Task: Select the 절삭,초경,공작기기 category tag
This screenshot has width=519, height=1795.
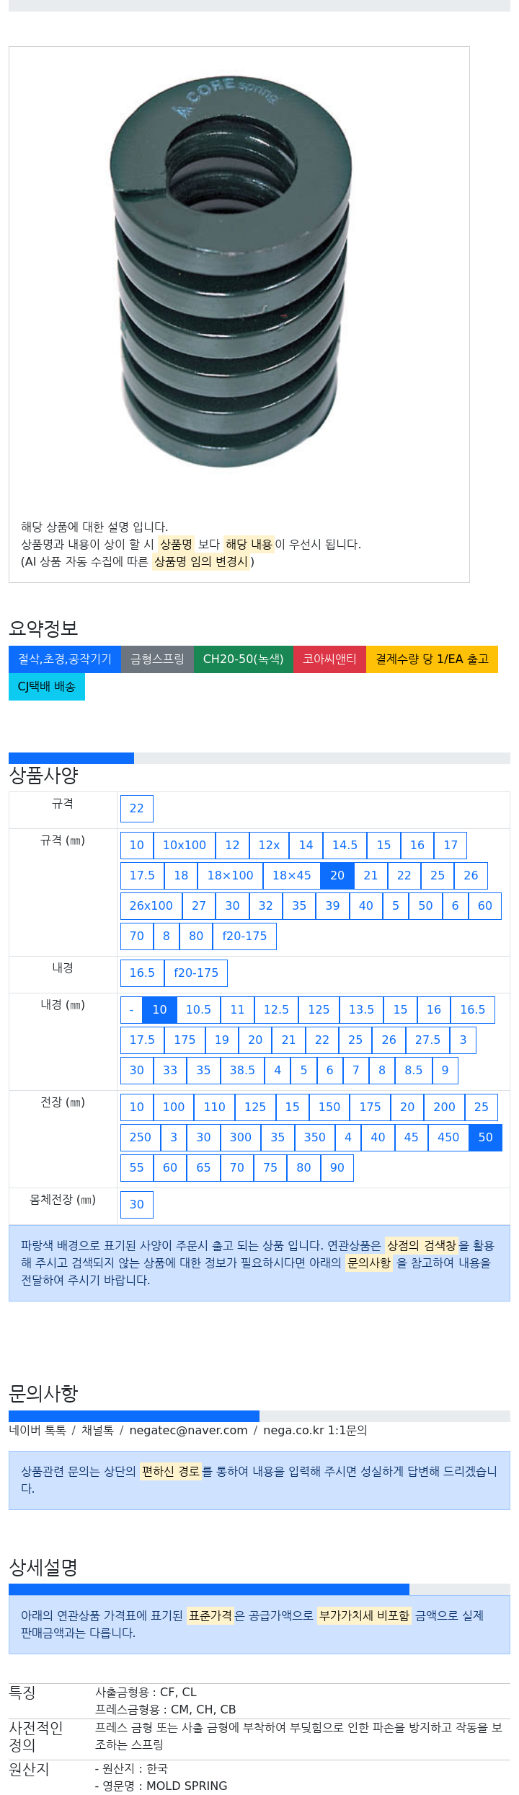Action: (x=65, y=659)
